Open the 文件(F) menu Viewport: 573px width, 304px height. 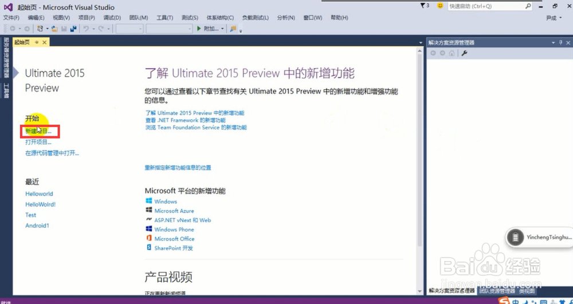click(11, 18)
